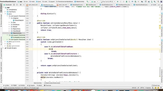Image resolution: width=163 pixels, height=91 pixels.
Task: Collapse the app module tree node
Action: [3, 8]
